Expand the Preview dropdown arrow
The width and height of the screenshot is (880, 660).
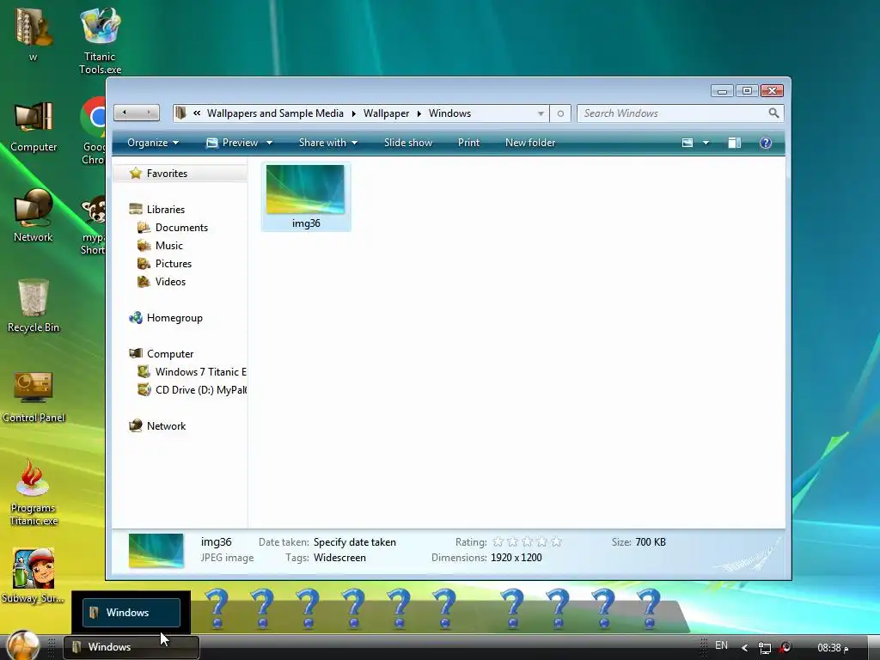click(x=269, y=143)
